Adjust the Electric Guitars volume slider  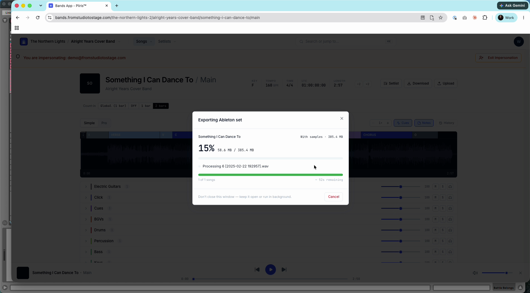(x=400, y=187)
